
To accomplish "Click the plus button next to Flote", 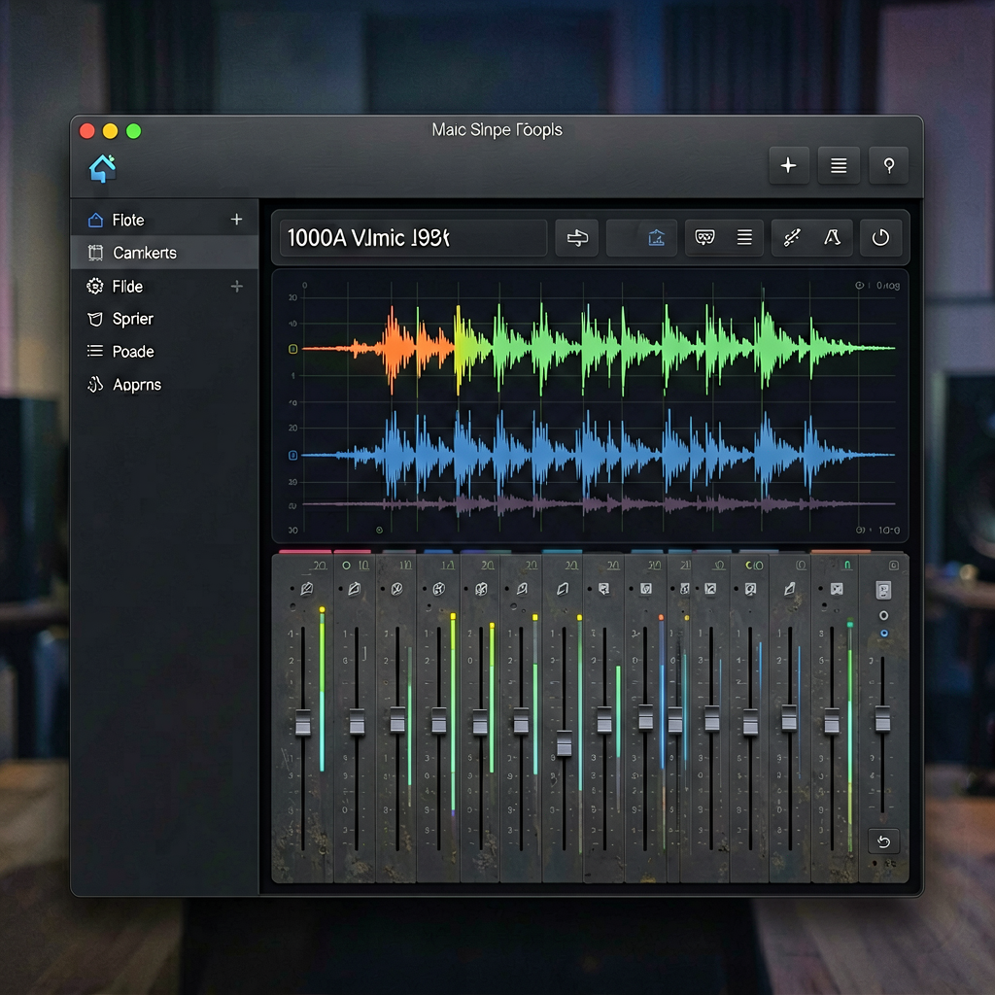I will [237, 219].
